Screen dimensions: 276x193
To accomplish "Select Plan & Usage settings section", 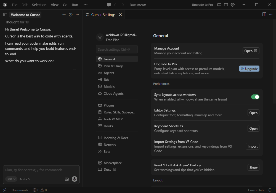I will [x=113, y=66].
